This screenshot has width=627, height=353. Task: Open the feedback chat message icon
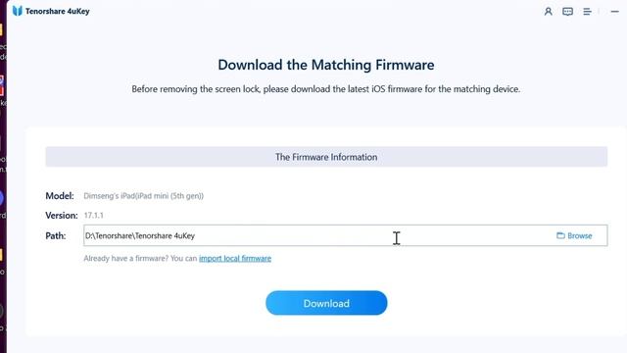[x=567, y=12]
